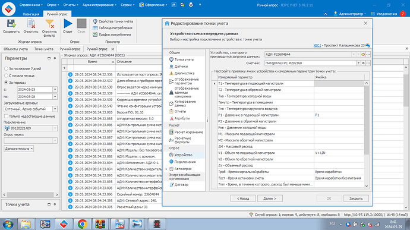
Task: Clear the Счетчик field with X icon
Action: pyautogui.click(x=363, y=63)
